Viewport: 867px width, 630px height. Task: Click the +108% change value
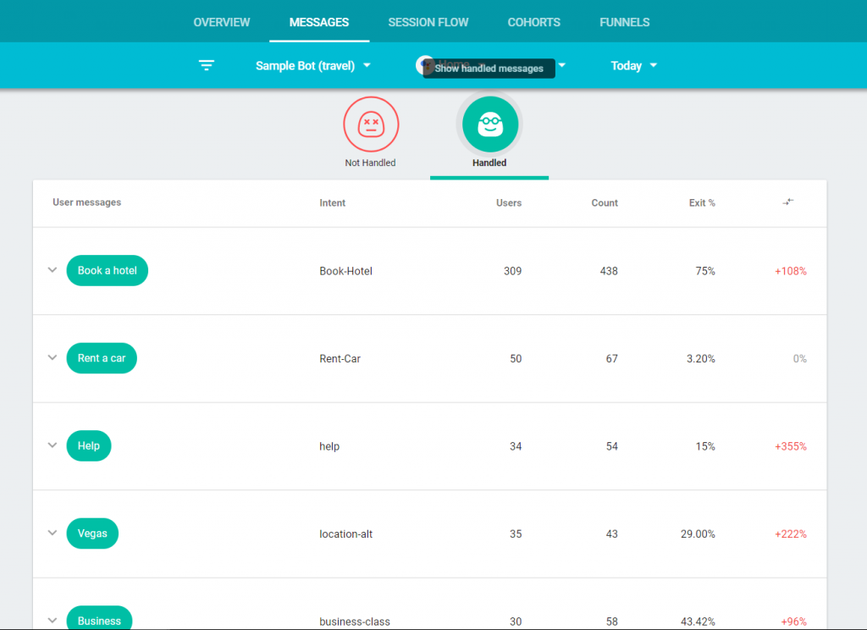point(791,271)
